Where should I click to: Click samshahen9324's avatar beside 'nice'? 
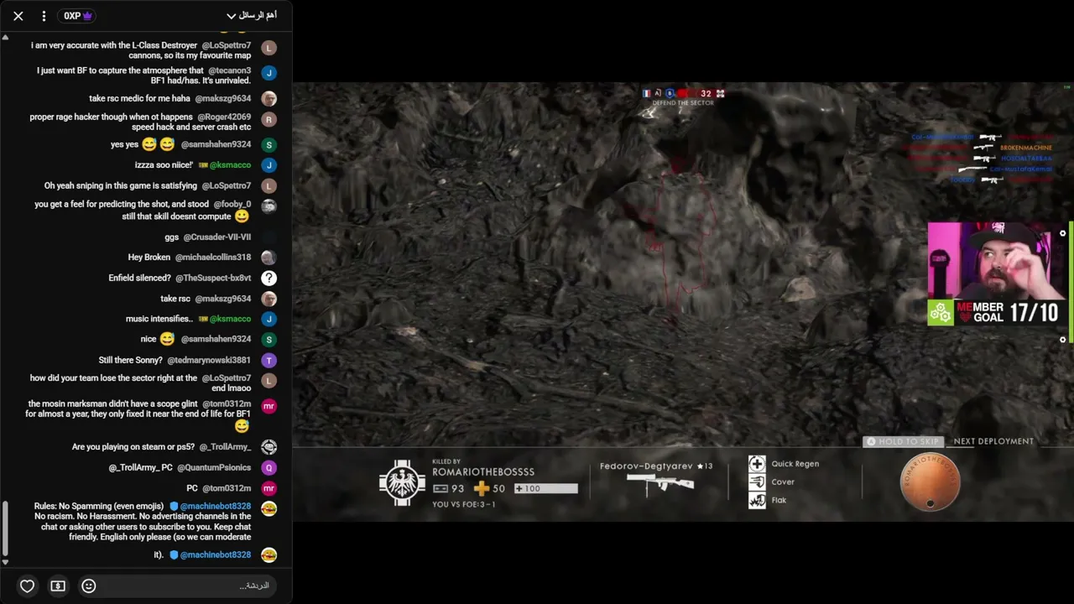268,340
